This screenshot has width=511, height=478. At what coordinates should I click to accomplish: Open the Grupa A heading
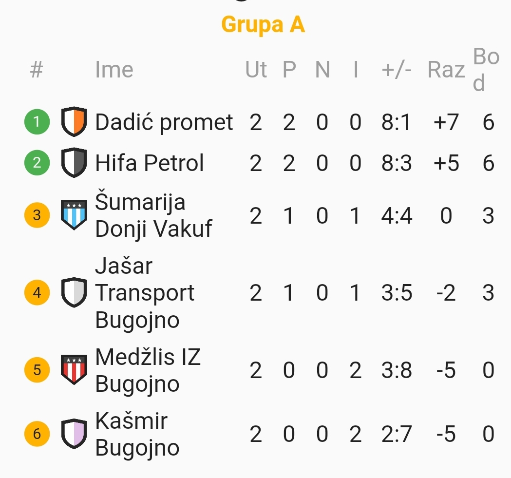click(x=263, y=24)
